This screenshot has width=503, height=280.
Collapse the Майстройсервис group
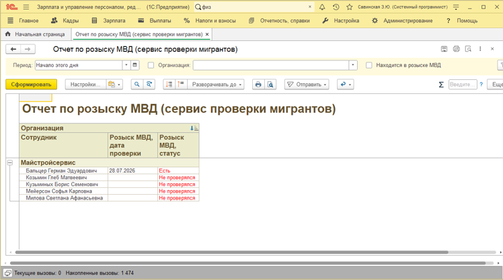[10, 162]
